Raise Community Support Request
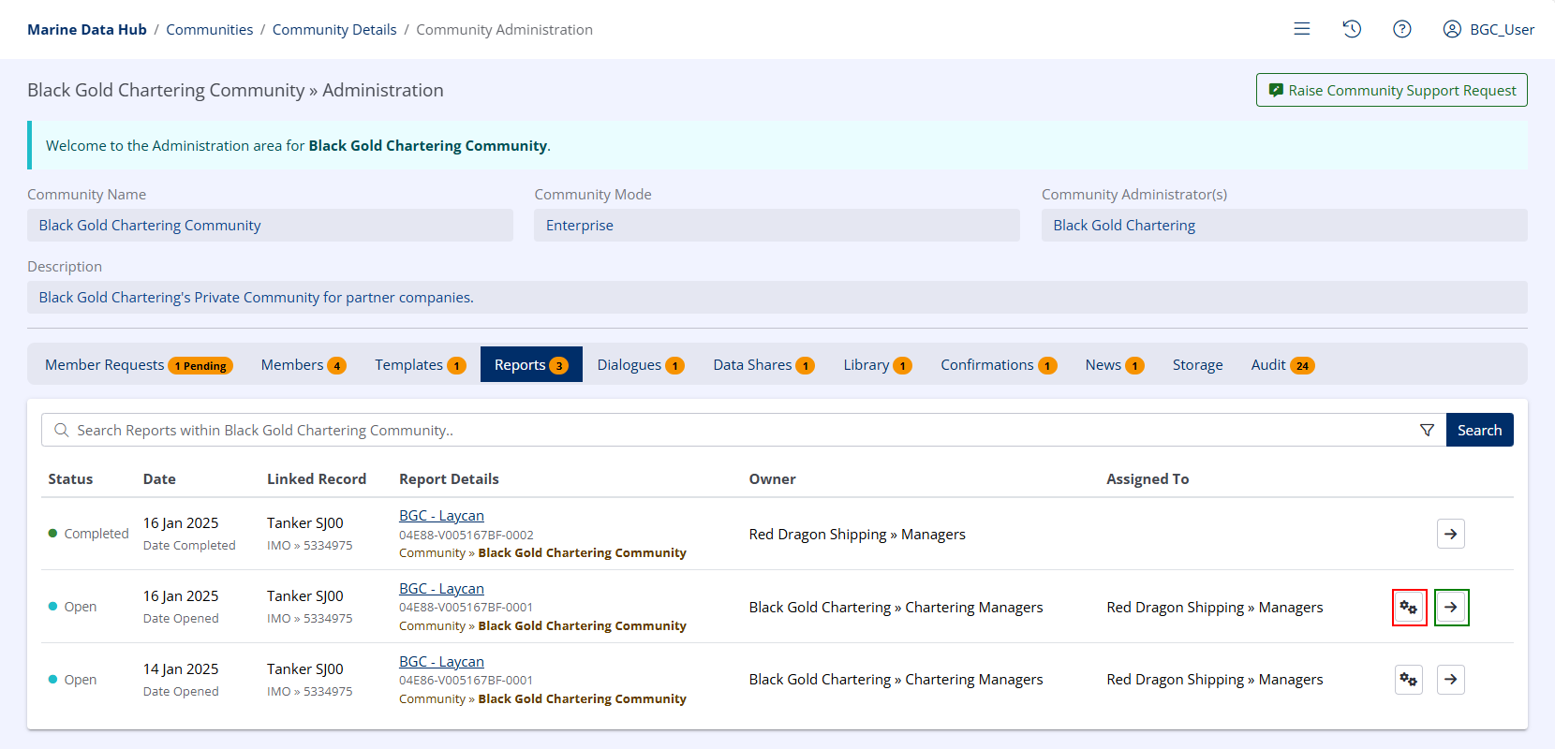This screenshot has height=749, width=1555. [1391, 90]
